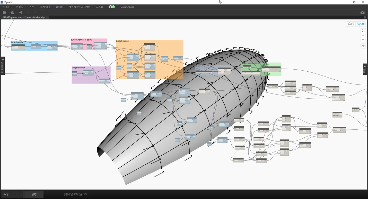The height and width of the screenshot is (199, 368).
Task: Open the 패키지(P) menu
Action: point(45,7)
